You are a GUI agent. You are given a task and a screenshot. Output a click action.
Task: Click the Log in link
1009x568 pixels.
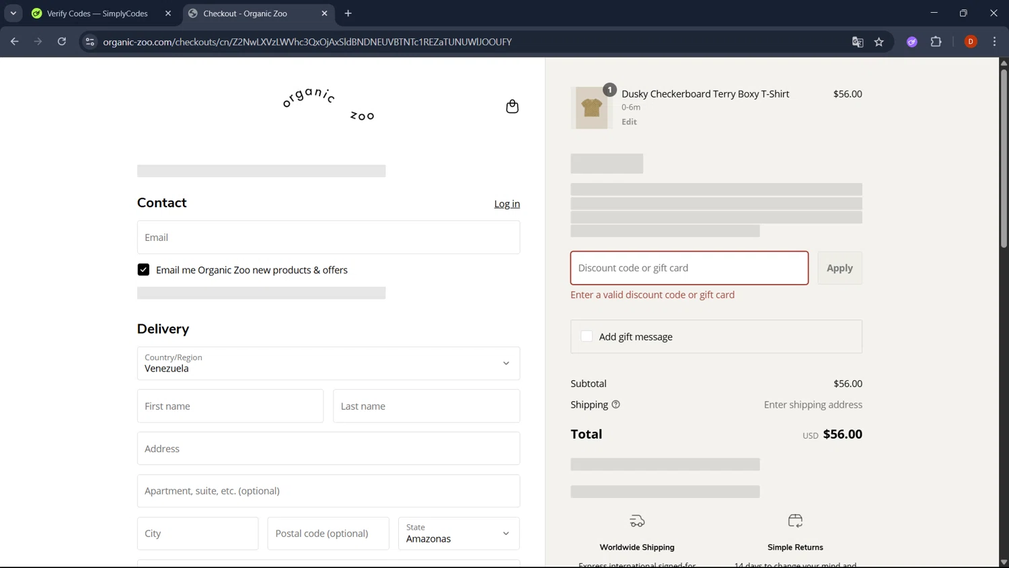pyautogui.click(x=507, y=204)
